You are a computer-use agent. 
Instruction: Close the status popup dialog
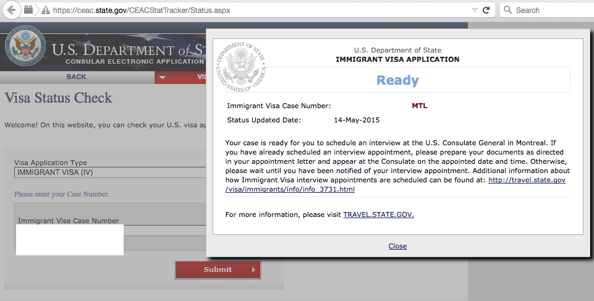coord(397,246)
